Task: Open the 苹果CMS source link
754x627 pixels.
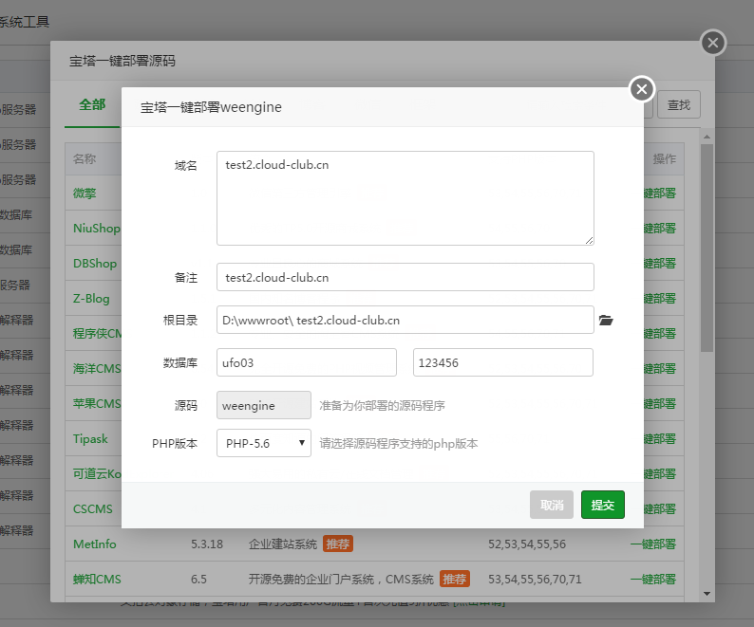Action: point(97,403)
